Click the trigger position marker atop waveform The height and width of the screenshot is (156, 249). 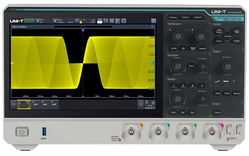(x=83, y=30)
